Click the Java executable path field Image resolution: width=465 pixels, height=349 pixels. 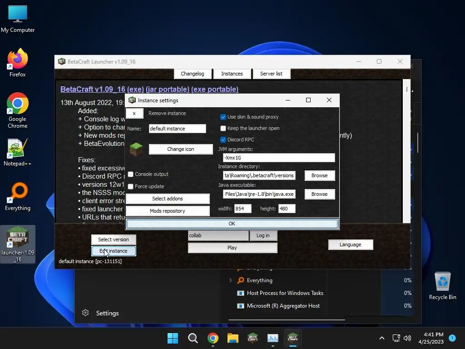[x=259, y=194]
